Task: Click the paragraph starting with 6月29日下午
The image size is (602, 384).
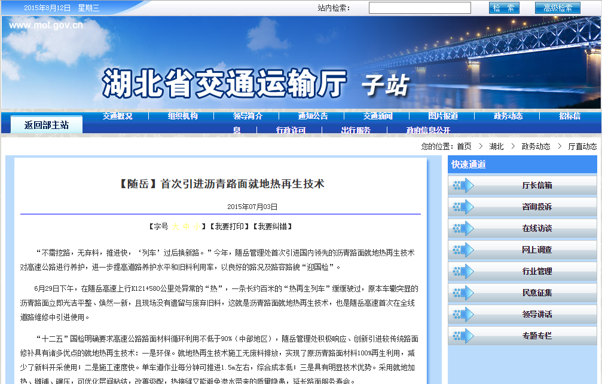Action: click(219, 303)
